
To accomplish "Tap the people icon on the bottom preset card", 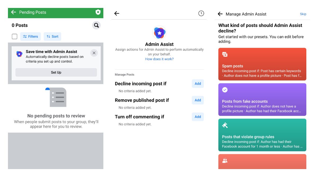I will [225, 160].
